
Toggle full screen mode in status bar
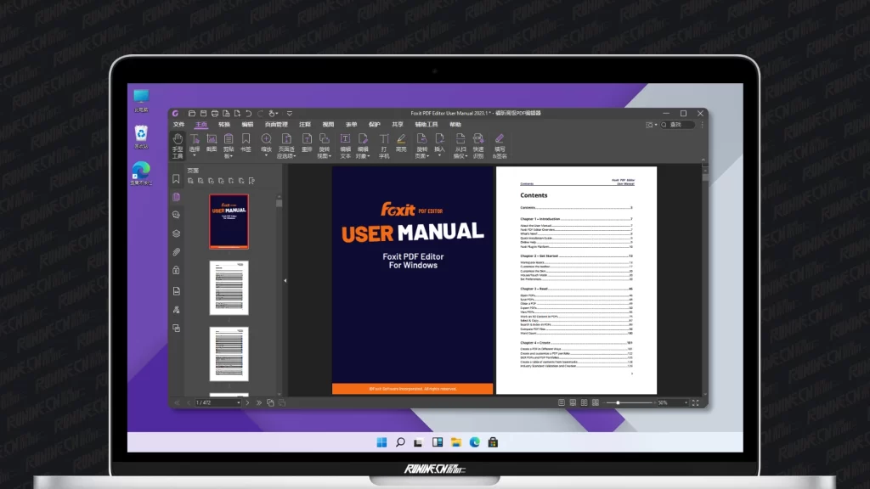click(697, 402)
